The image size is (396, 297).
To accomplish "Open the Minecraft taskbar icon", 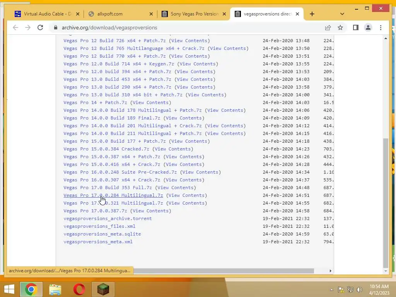I will coord(103,289).
